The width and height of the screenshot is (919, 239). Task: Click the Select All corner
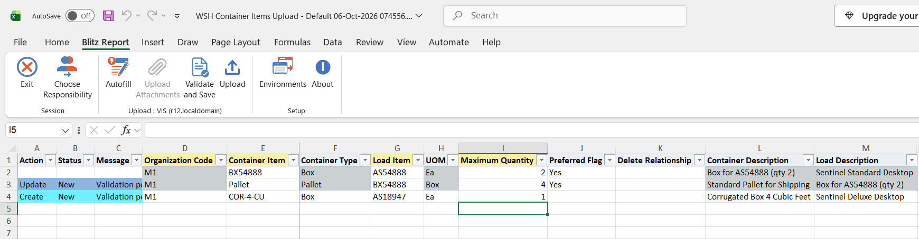click(9, 148)
